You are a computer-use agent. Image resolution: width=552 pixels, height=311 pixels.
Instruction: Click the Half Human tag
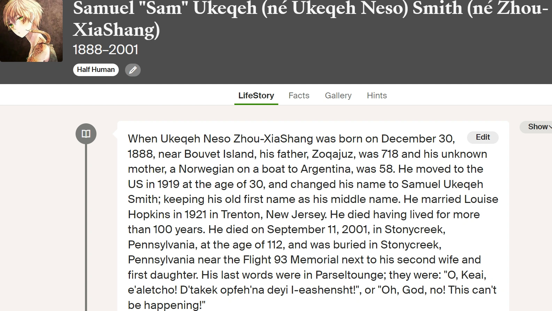[x=96, y=70]
